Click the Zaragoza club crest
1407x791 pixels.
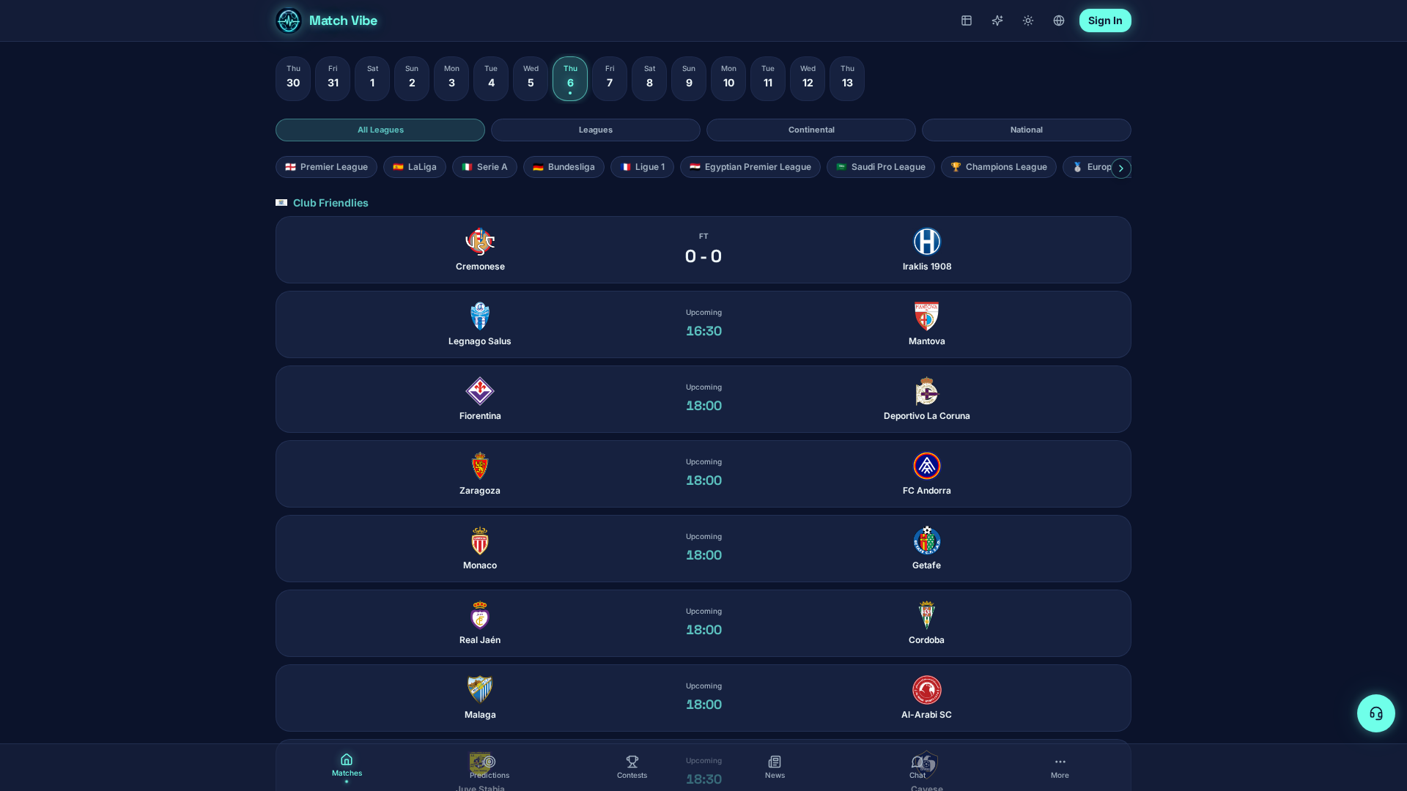pos(480,466)
